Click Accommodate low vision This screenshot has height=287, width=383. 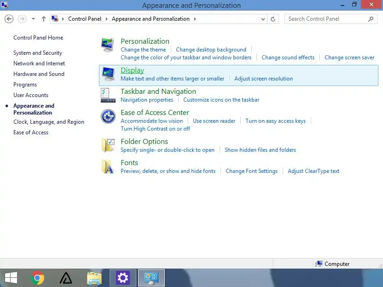[152, 121]
